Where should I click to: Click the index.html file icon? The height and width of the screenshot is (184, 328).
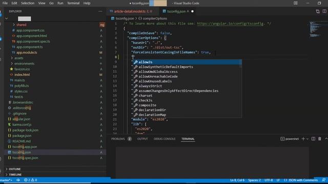11,75
